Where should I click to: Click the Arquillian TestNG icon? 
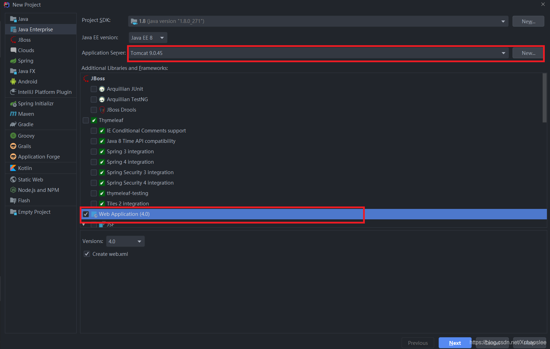(102, 100)
